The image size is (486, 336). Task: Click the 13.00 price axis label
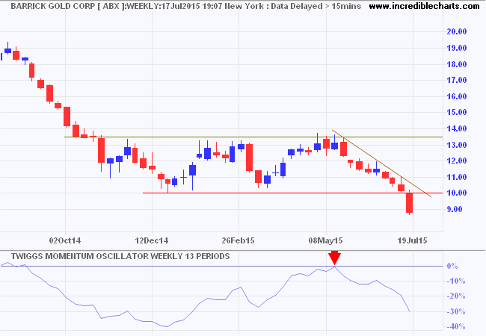(457, 145)
